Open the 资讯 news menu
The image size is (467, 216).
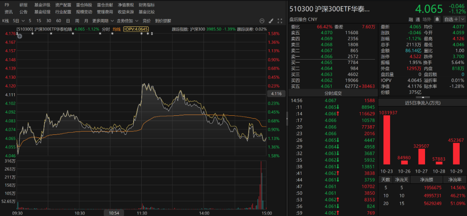click(8, 12)
